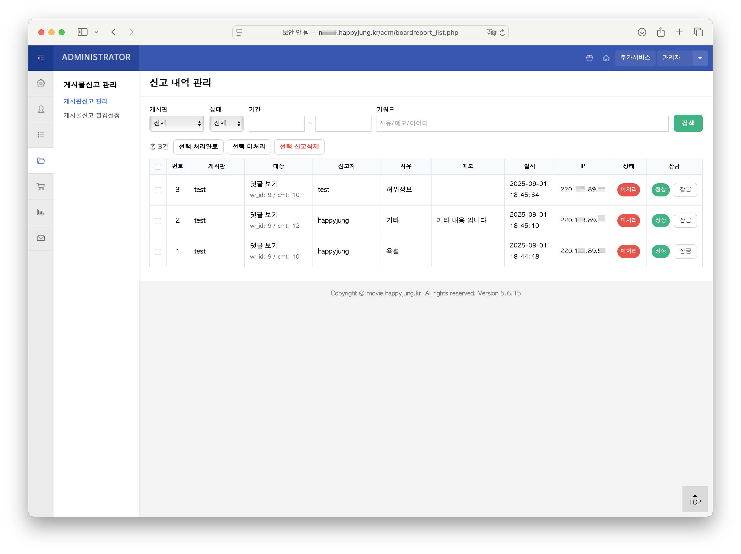Image resolution: width=741 pixels, height=554 pixels.
Task: Click the green 검색 button
Action: click(x=688, y=123)
